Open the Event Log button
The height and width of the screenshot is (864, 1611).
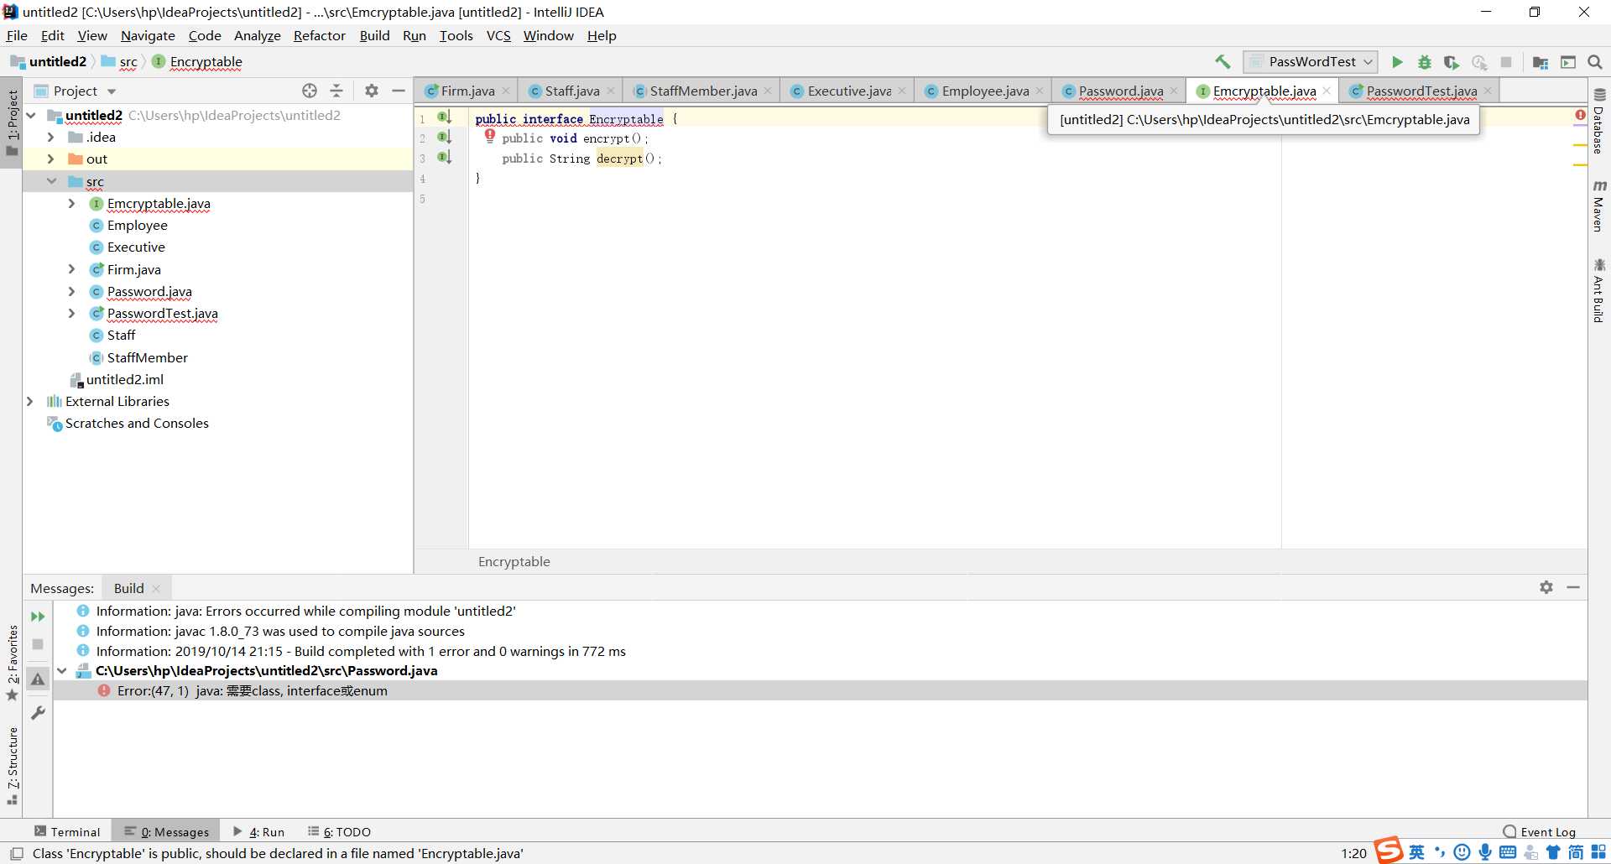pos(1540,831)
